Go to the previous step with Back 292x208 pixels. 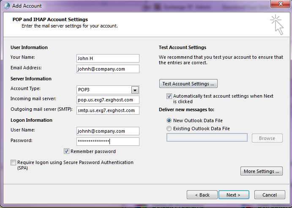pyautogui.click(x=202, y=195)
